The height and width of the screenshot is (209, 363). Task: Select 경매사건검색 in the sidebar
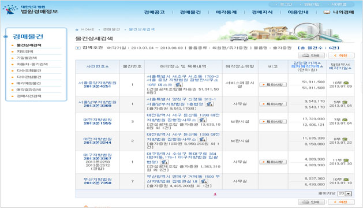click(29, 96)
